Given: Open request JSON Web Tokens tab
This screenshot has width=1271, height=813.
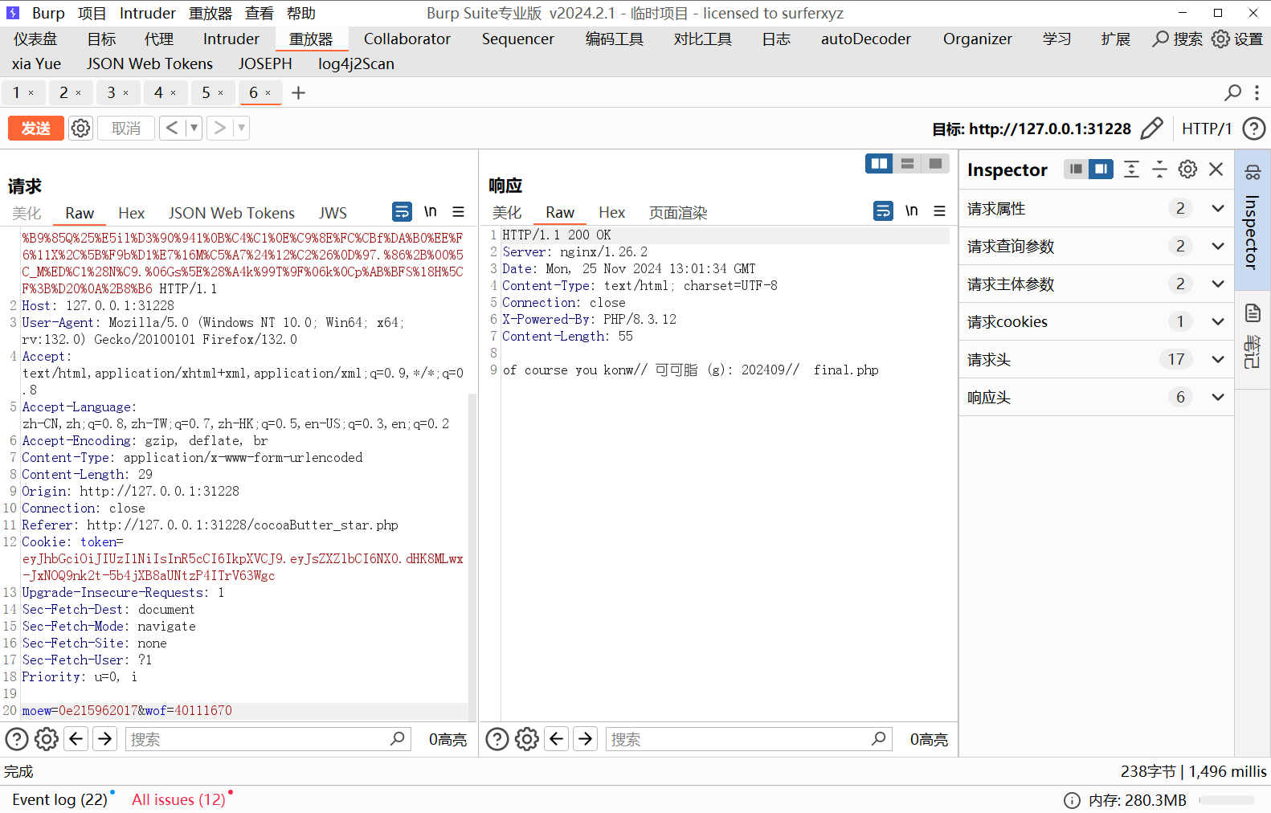Looking at the screenshot, I should (x=231, y=213).
